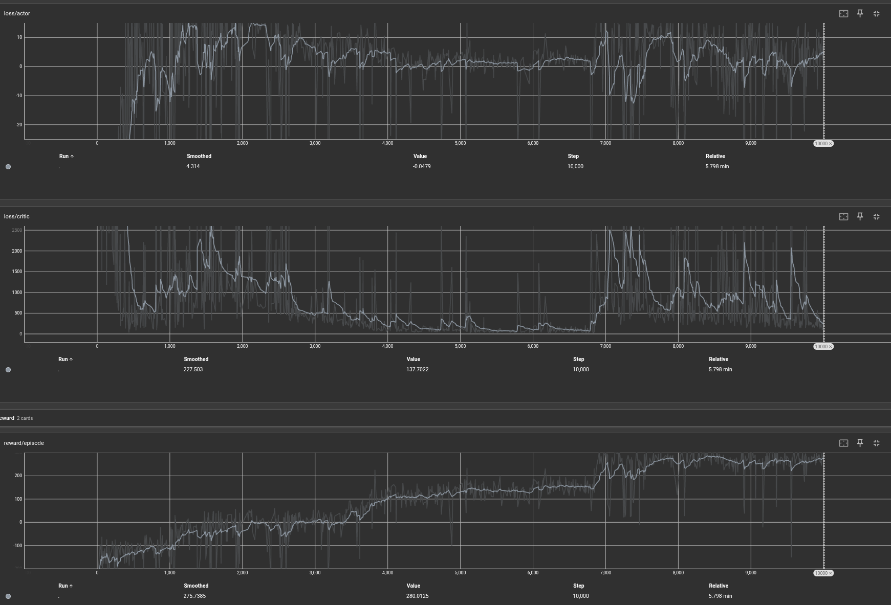Fit the reward/episode chart domain to data
Viewport: 891px width, 605px height.
pos(843,443)
